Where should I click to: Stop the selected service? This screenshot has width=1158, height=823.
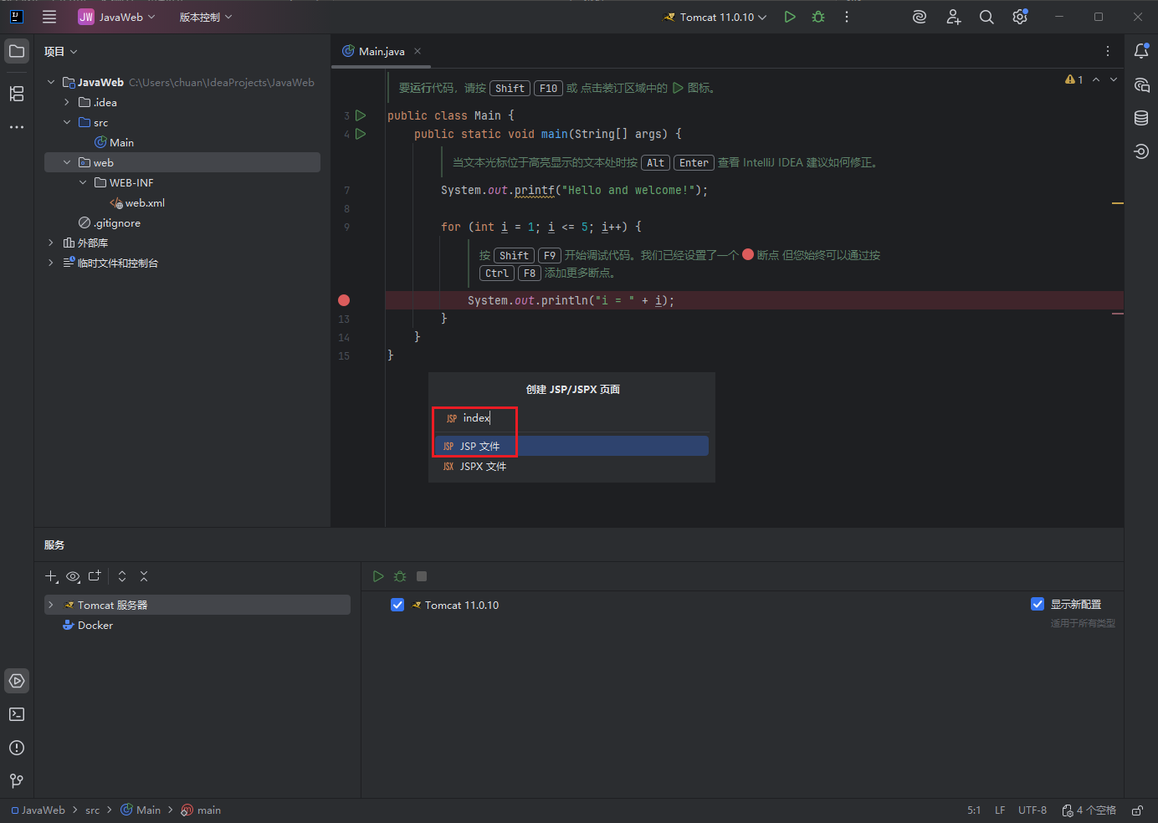pyautogui.click(x=422, y=576)
